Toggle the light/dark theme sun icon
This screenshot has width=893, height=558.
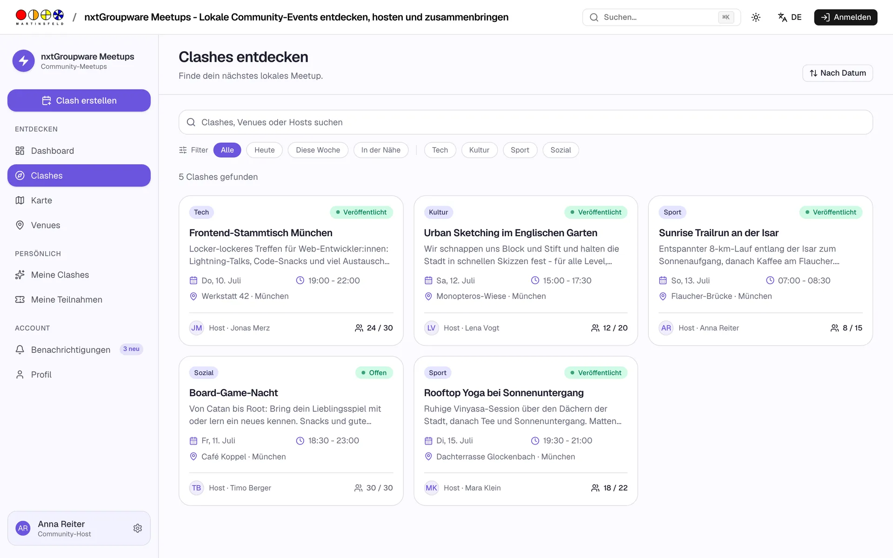click(756, 17)
